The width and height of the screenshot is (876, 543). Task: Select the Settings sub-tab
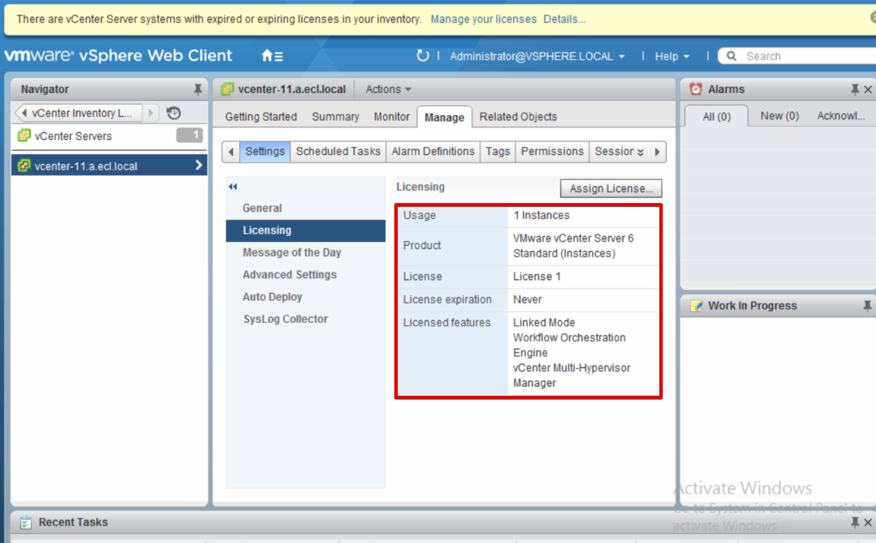click(265, 151)
